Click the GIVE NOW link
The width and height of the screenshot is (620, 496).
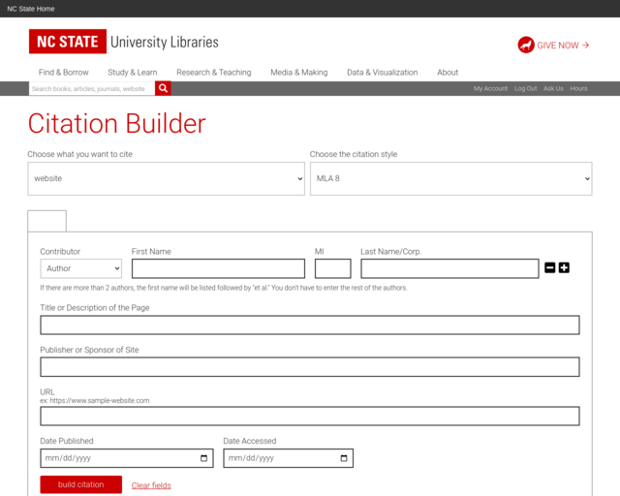[563, 46]
